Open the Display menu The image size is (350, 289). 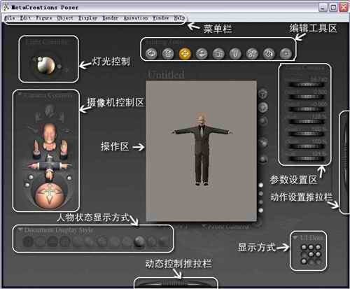[87, 17]
